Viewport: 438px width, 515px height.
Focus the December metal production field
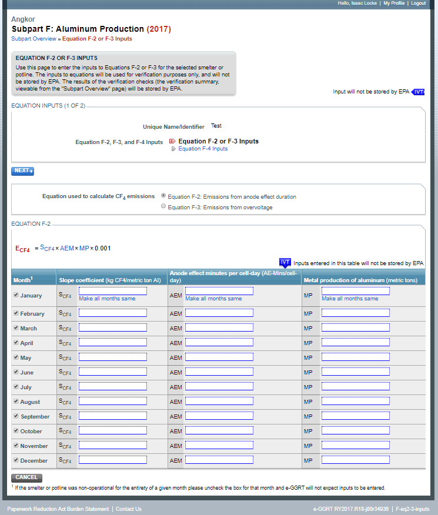click(x=356, y=460)
